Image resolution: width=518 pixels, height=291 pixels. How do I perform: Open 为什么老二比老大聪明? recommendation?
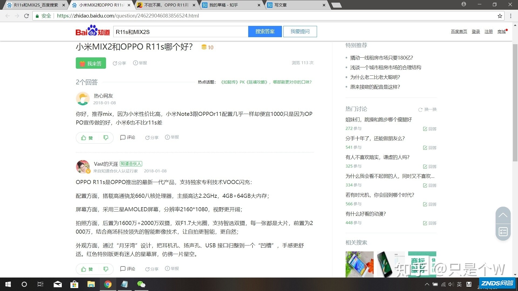[375, 77]
